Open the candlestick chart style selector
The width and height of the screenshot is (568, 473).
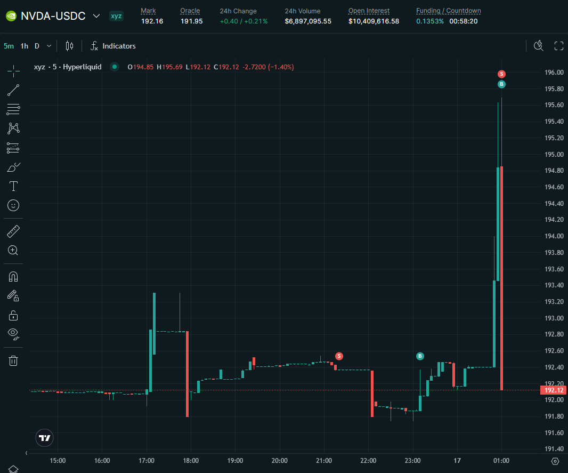(x=70, y=46)
